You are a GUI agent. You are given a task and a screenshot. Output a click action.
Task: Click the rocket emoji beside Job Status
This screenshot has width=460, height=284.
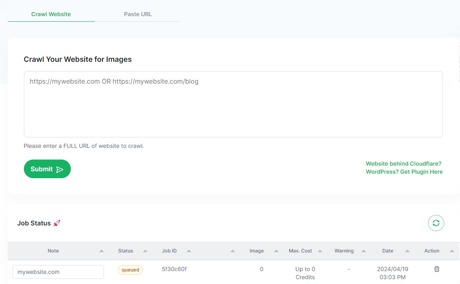pyautogui.click(x=57, y=223)
